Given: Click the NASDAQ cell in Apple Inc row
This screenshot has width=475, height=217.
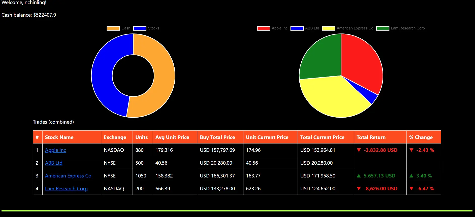Looking at the screenshot, I should [x=117, y=150].
